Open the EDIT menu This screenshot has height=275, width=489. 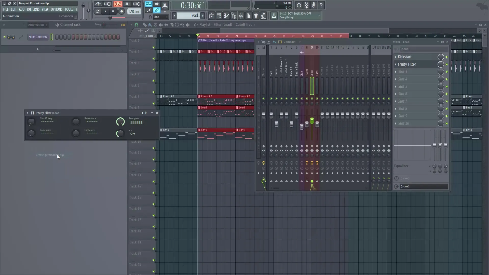click(x=13, y=9)
